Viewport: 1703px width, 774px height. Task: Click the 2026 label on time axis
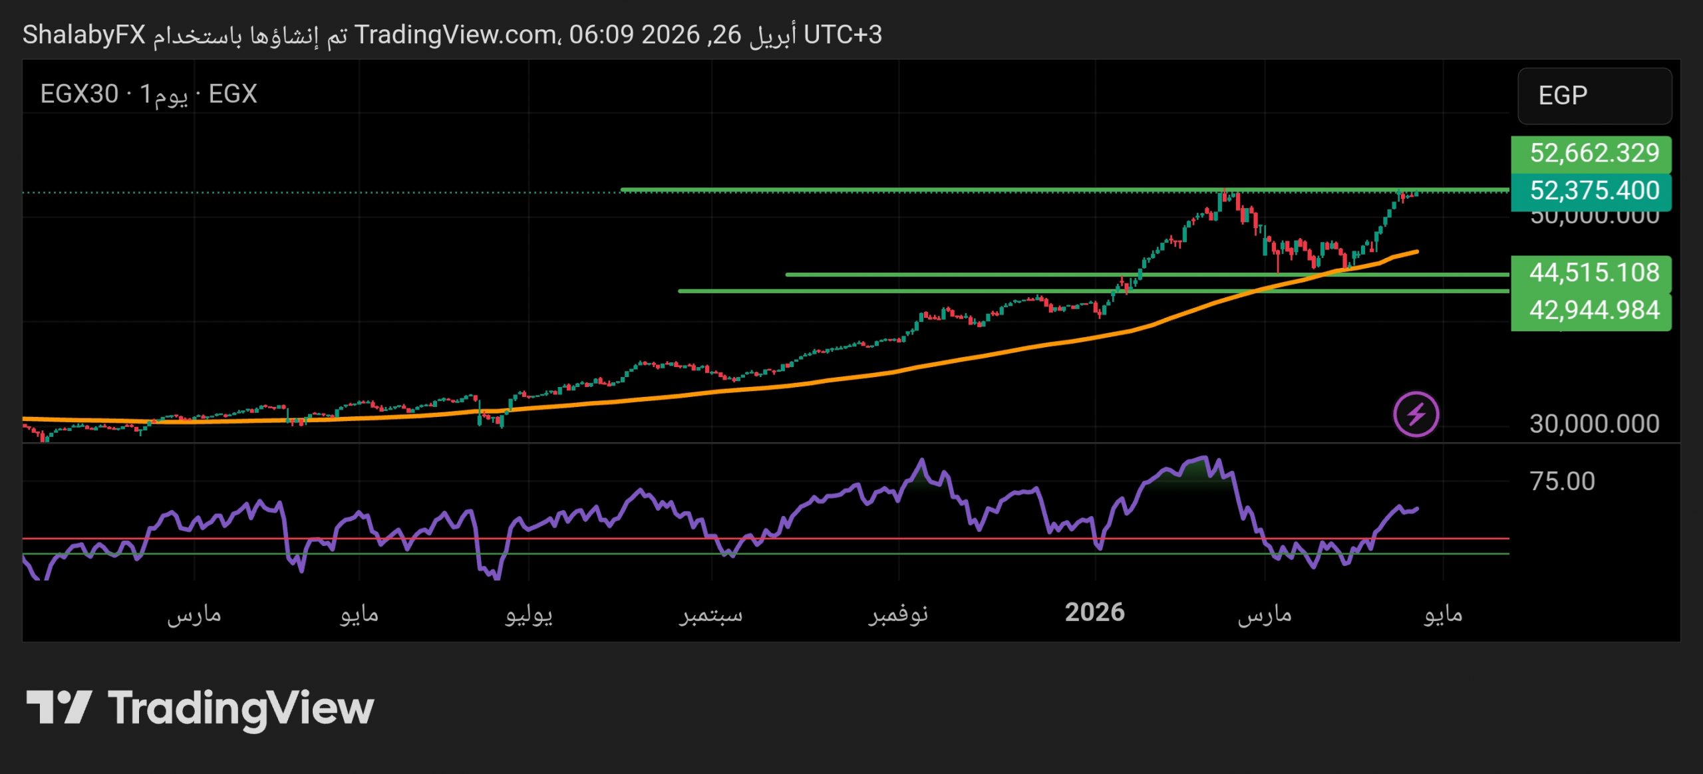point(1094,612)
